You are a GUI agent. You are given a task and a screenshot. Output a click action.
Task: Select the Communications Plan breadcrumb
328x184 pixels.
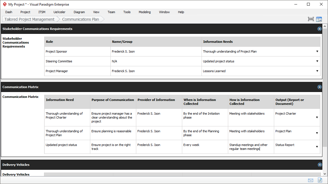(80, 19)
